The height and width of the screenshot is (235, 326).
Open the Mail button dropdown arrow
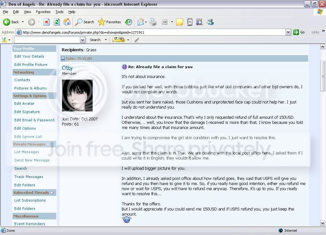coord(146,22)
